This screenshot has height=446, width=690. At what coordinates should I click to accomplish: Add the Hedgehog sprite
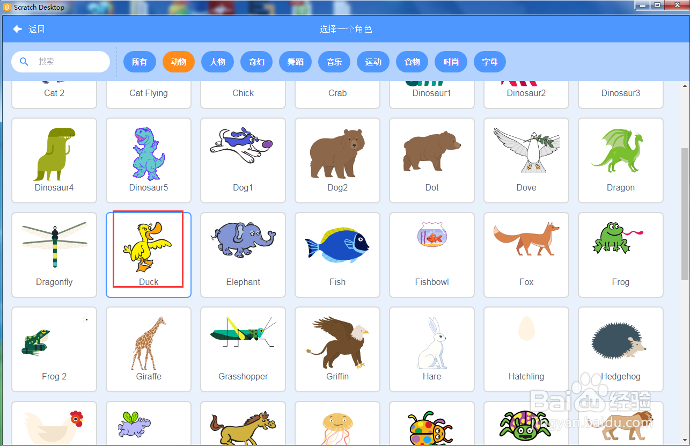pyautogui.click(x=621, y=349)
